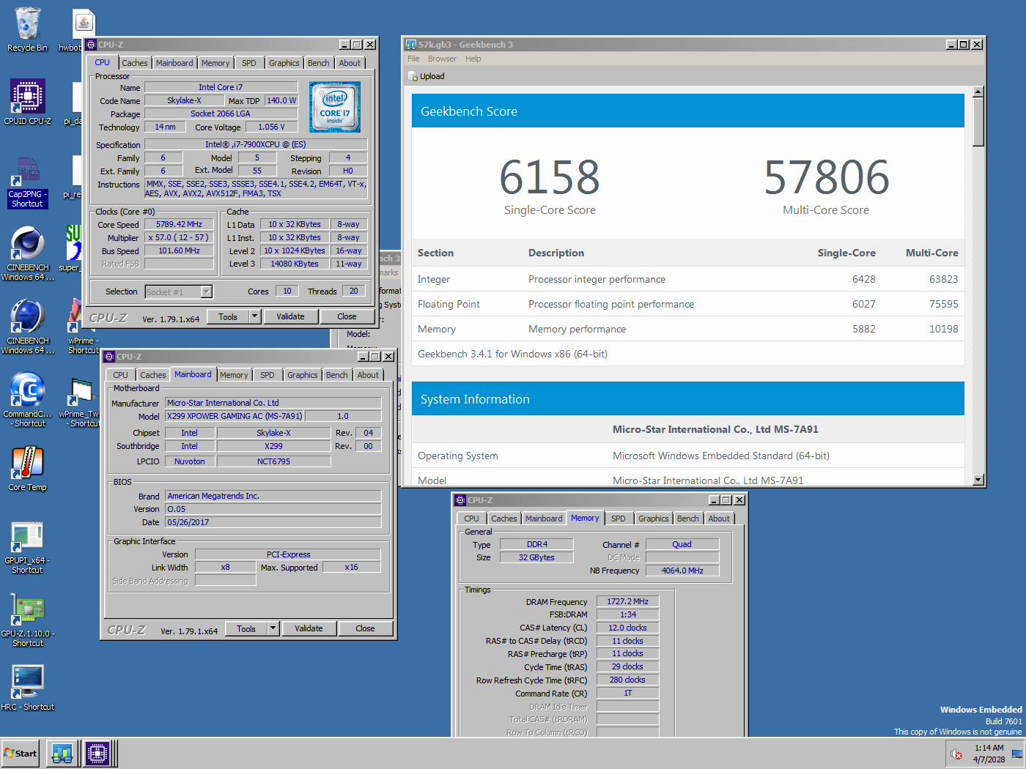Open the Start menu

(x=21, y=753)
